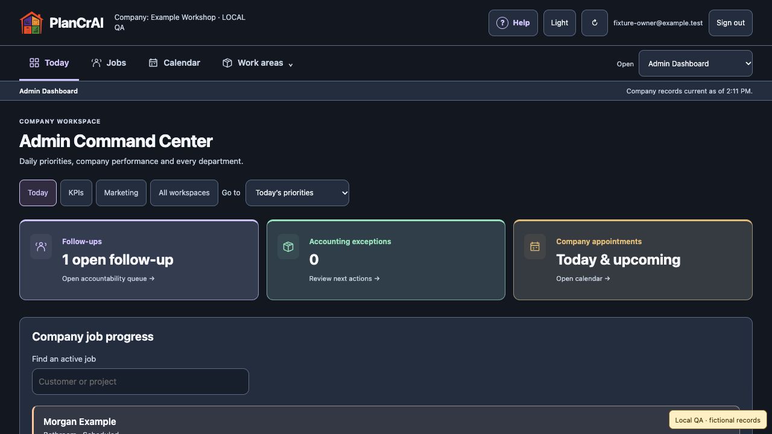Switch to Light theme

[560, 23]
